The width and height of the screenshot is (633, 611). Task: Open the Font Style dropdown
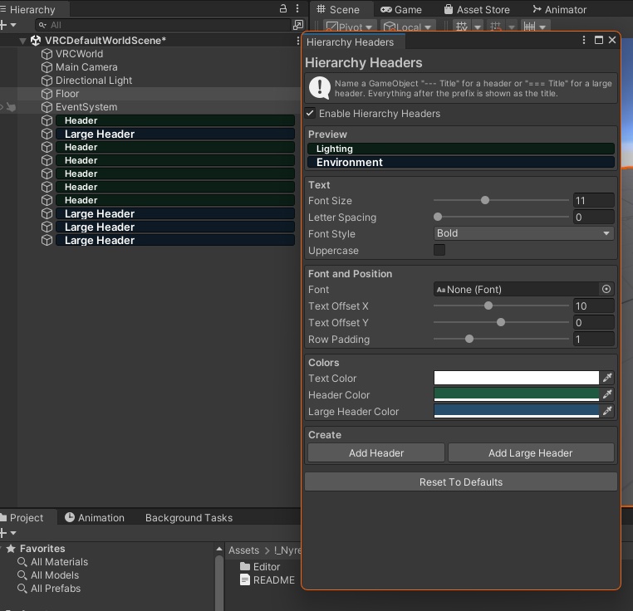point(524,233)
